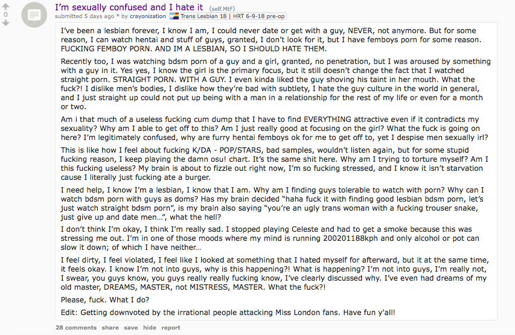The image size is (515, 335).
Task: Click the post score number between vote arrows
Action: pos(5,14)
